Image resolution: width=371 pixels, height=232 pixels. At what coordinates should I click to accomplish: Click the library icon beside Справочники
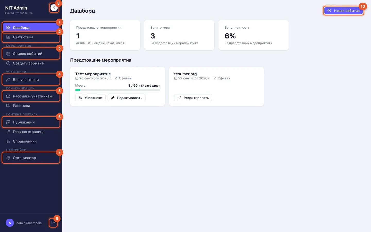(8, 141)
